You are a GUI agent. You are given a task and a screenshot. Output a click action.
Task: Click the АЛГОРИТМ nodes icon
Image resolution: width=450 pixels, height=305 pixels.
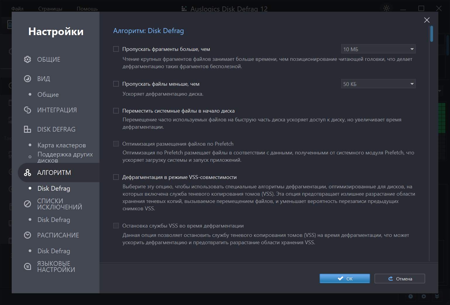28,173
